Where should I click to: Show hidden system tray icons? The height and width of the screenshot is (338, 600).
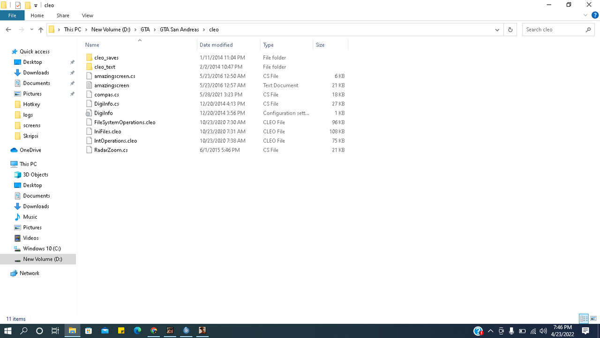pos(490,331)
